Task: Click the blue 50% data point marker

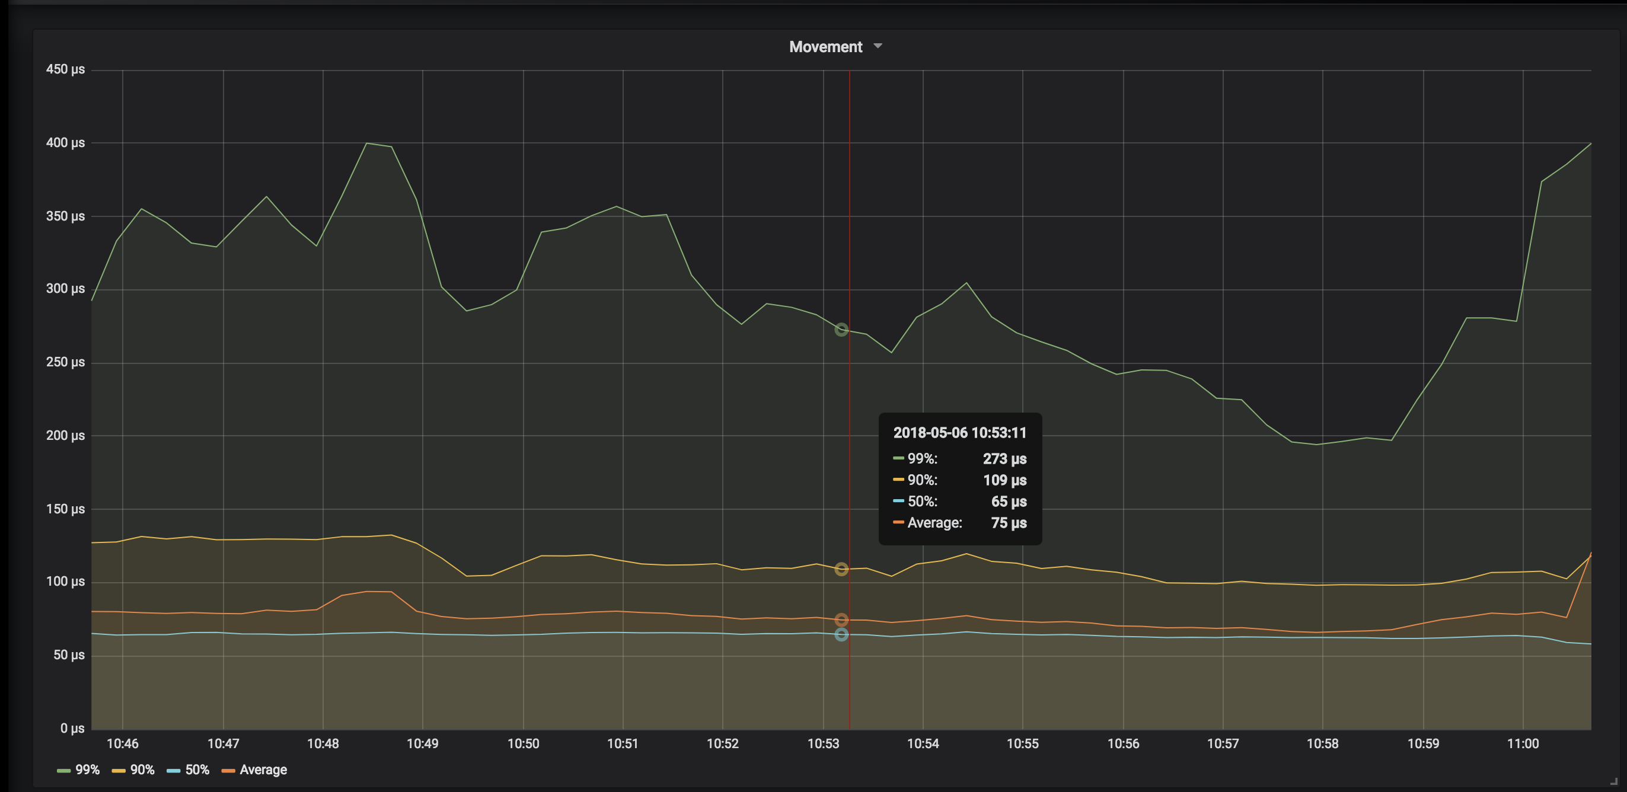Action: [x=841, y=634]
